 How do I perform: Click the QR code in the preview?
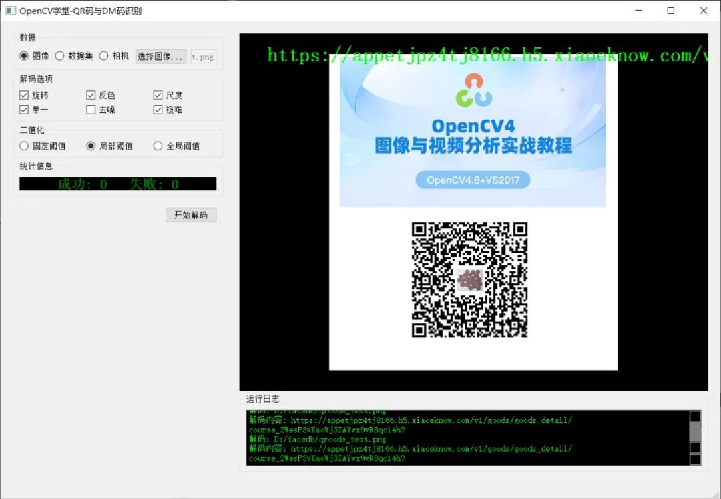(x=469, y=280)
